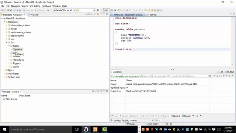Expand the Triggers folder

(x=9, y=63)
